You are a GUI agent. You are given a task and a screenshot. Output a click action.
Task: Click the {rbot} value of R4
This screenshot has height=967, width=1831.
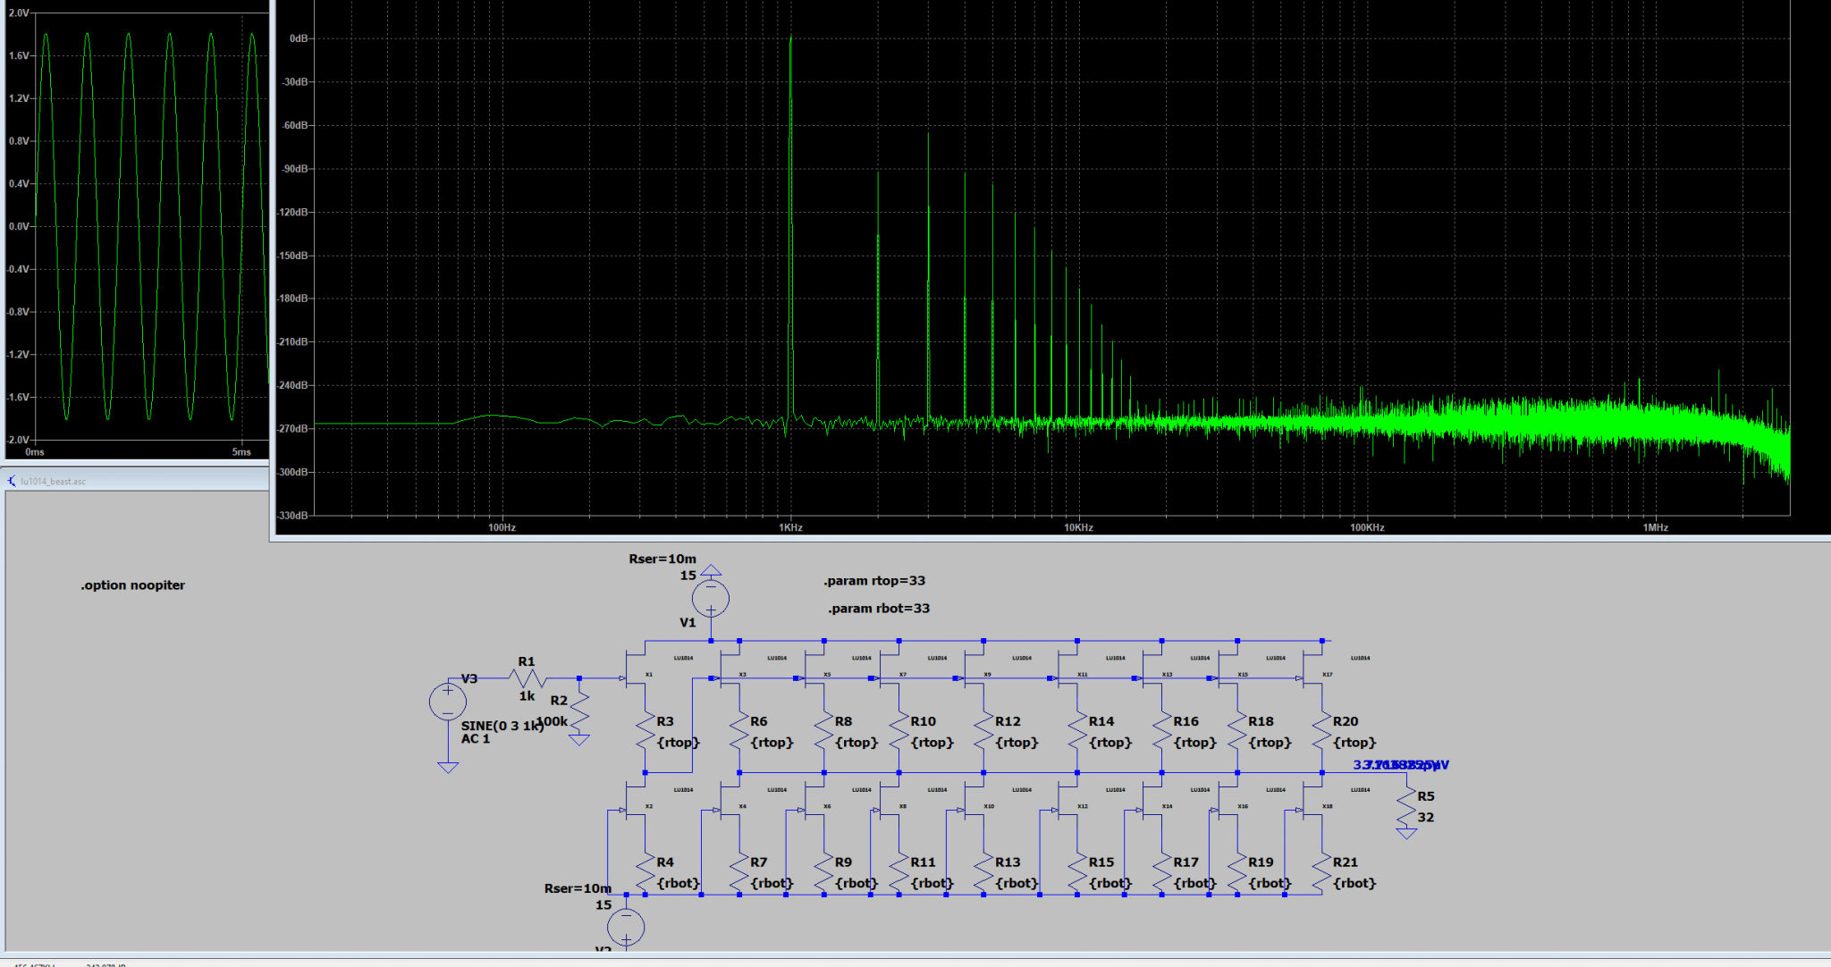[678, 883]
